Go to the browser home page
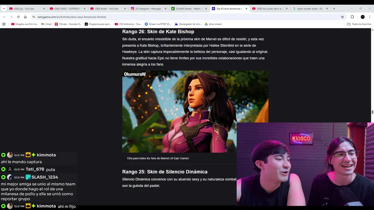This screenshot has width=374, height=210. pos(25,17)
